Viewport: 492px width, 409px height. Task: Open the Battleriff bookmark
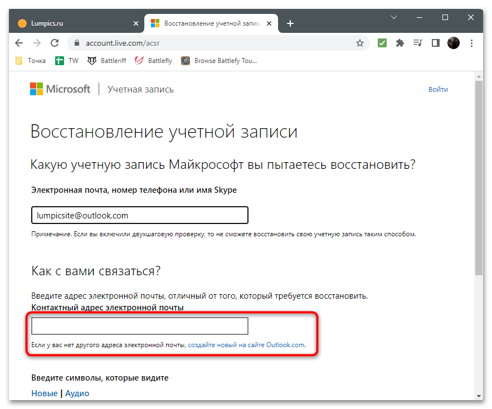[x=106, y=61]
